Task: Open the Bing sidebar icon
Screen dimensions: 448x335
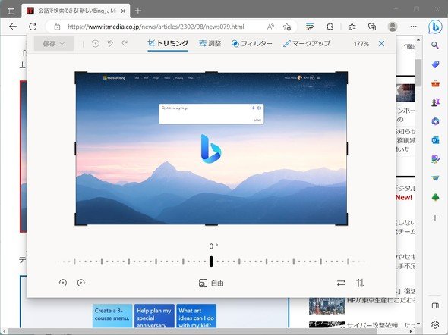Action: click(x=435, y=27)
